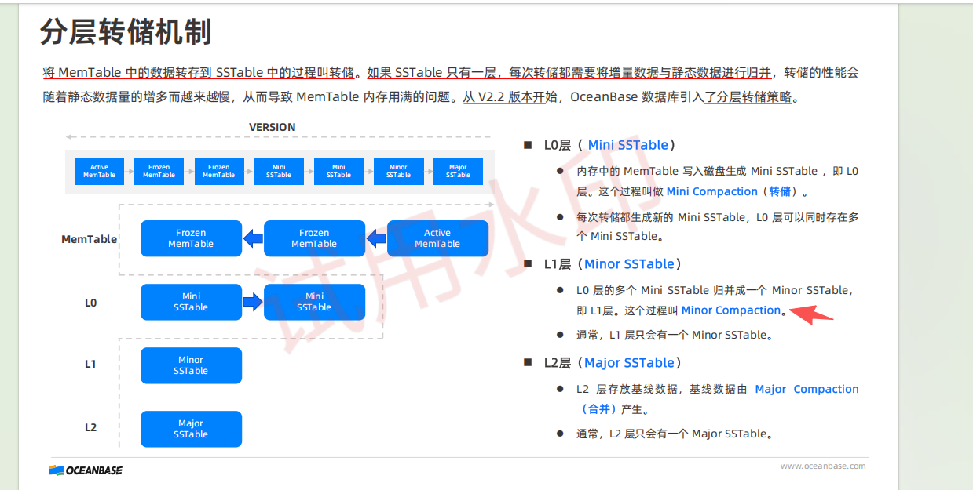Viewport: 973px width, 490px height.
Task: Open the Major Compaction blue text
Action: pos(807,389)
